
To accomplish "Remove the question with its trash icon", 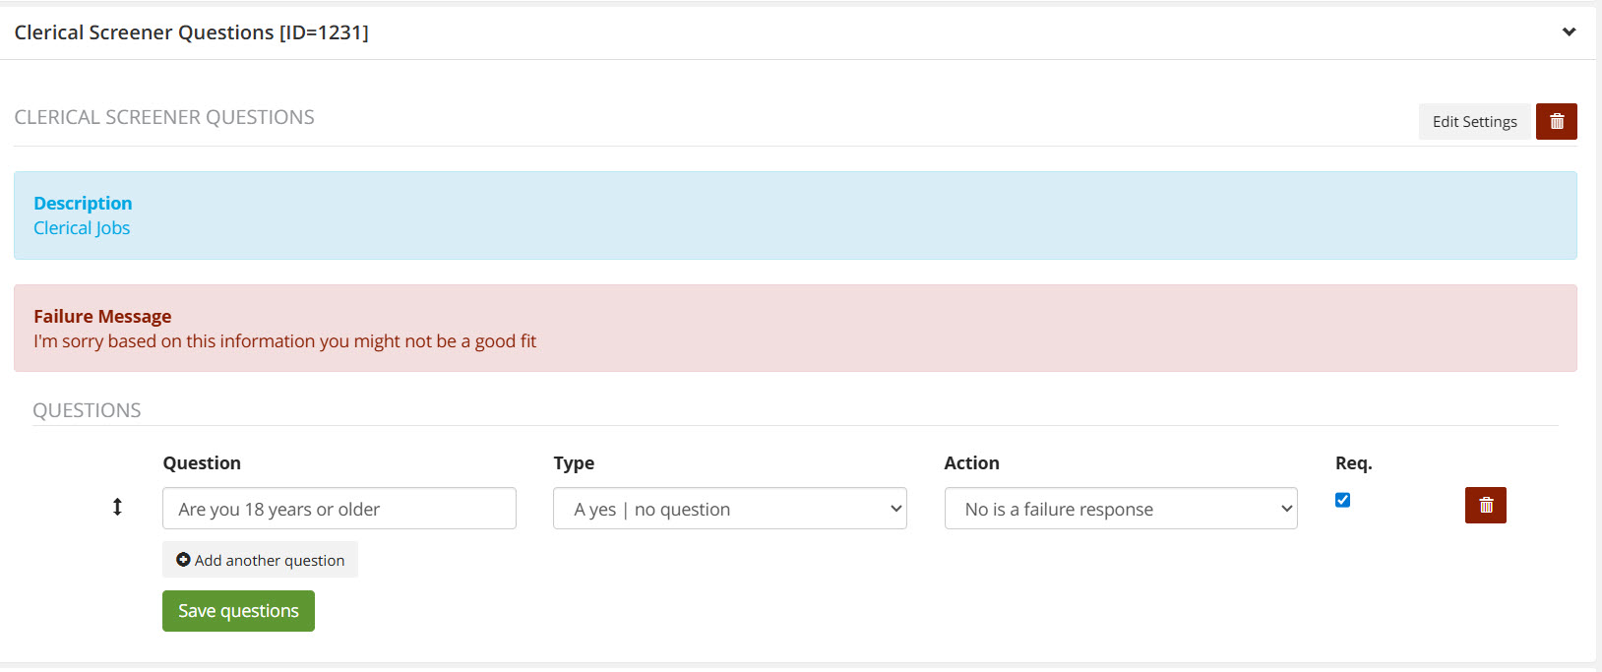I will [1485, 506].
